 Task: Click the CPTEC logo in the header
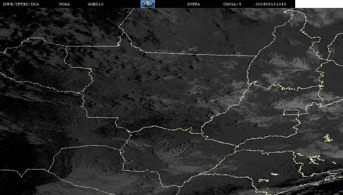[148, 4]
